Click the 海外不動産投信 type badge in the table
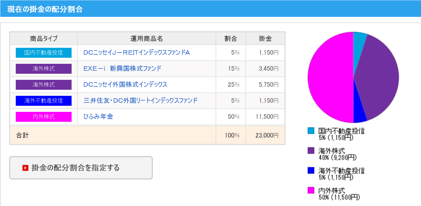The width and height of the screenshot is (421, 206). tap(44, 101)
